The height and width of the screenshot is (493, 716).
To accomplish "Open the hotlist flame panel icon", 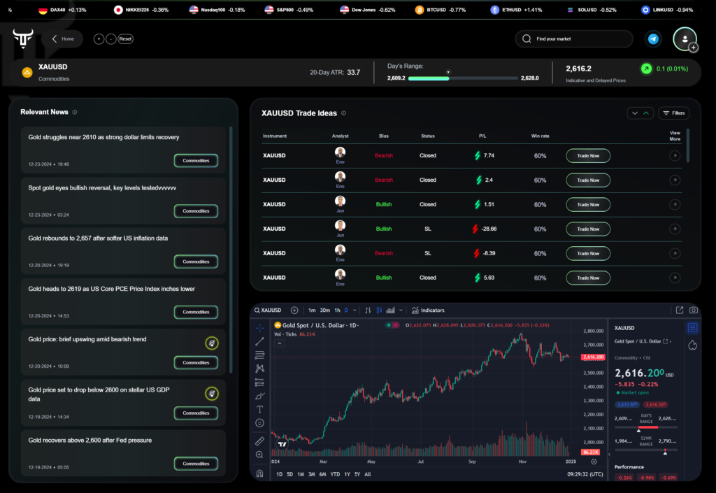I will pos(693,345).
